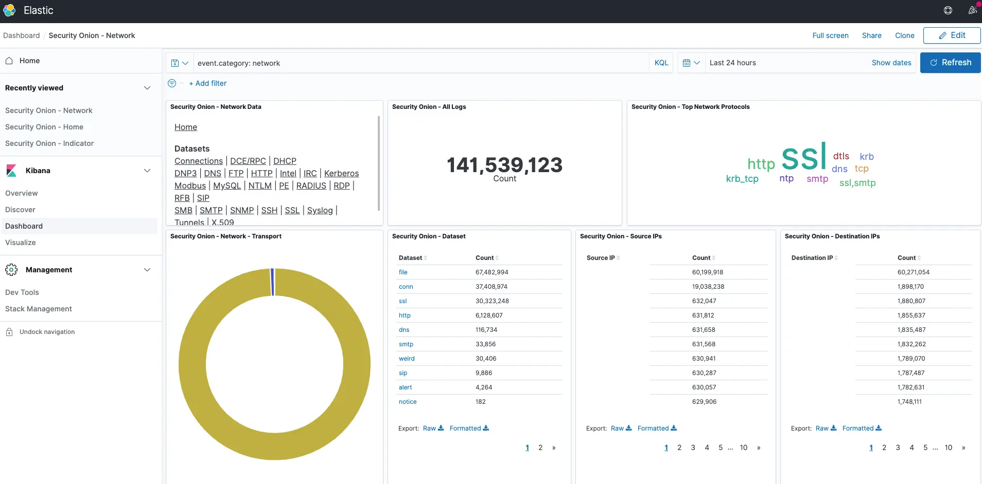Click the Home icon in the sidebar
This screenshot has width=982, height=484.
pos(9,61)
